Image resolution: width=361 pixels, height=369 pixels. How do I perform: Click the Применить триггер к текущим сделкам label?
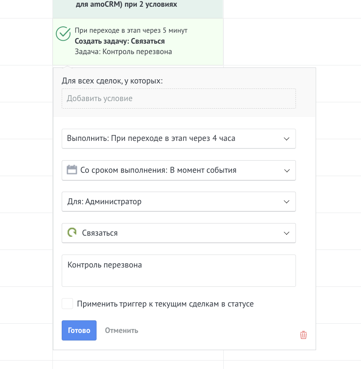pos(165,304)
